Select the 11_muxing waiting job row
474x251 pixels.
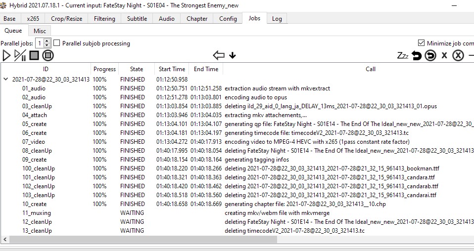[37, 213]
